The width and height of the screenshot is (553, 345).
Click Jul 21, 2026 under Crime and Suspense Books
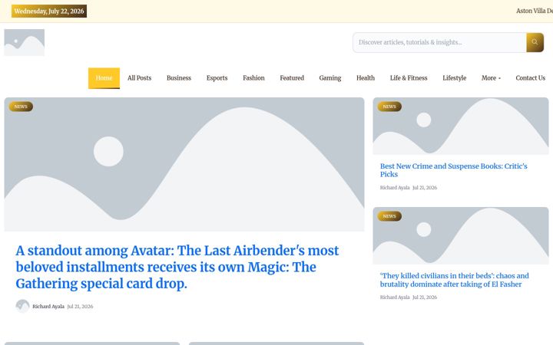425,188
